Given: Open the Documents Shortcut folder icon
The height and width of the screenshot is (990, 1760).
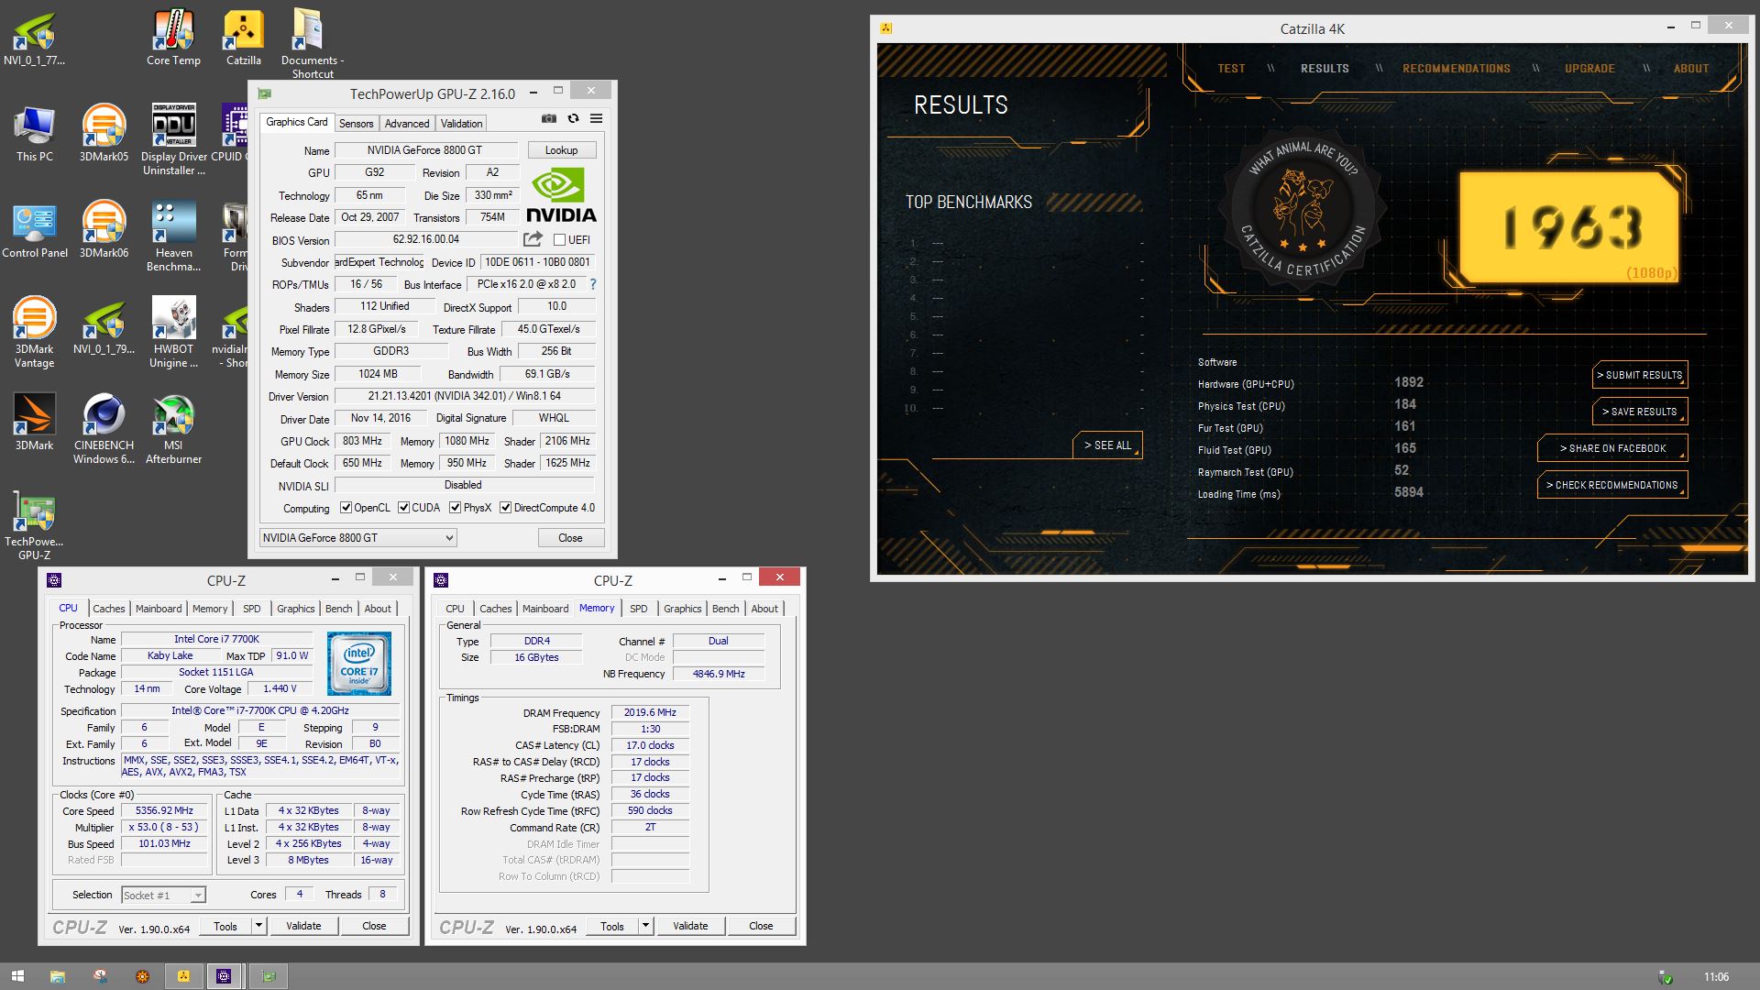Looking at the screenshot, I should point(312,43).
